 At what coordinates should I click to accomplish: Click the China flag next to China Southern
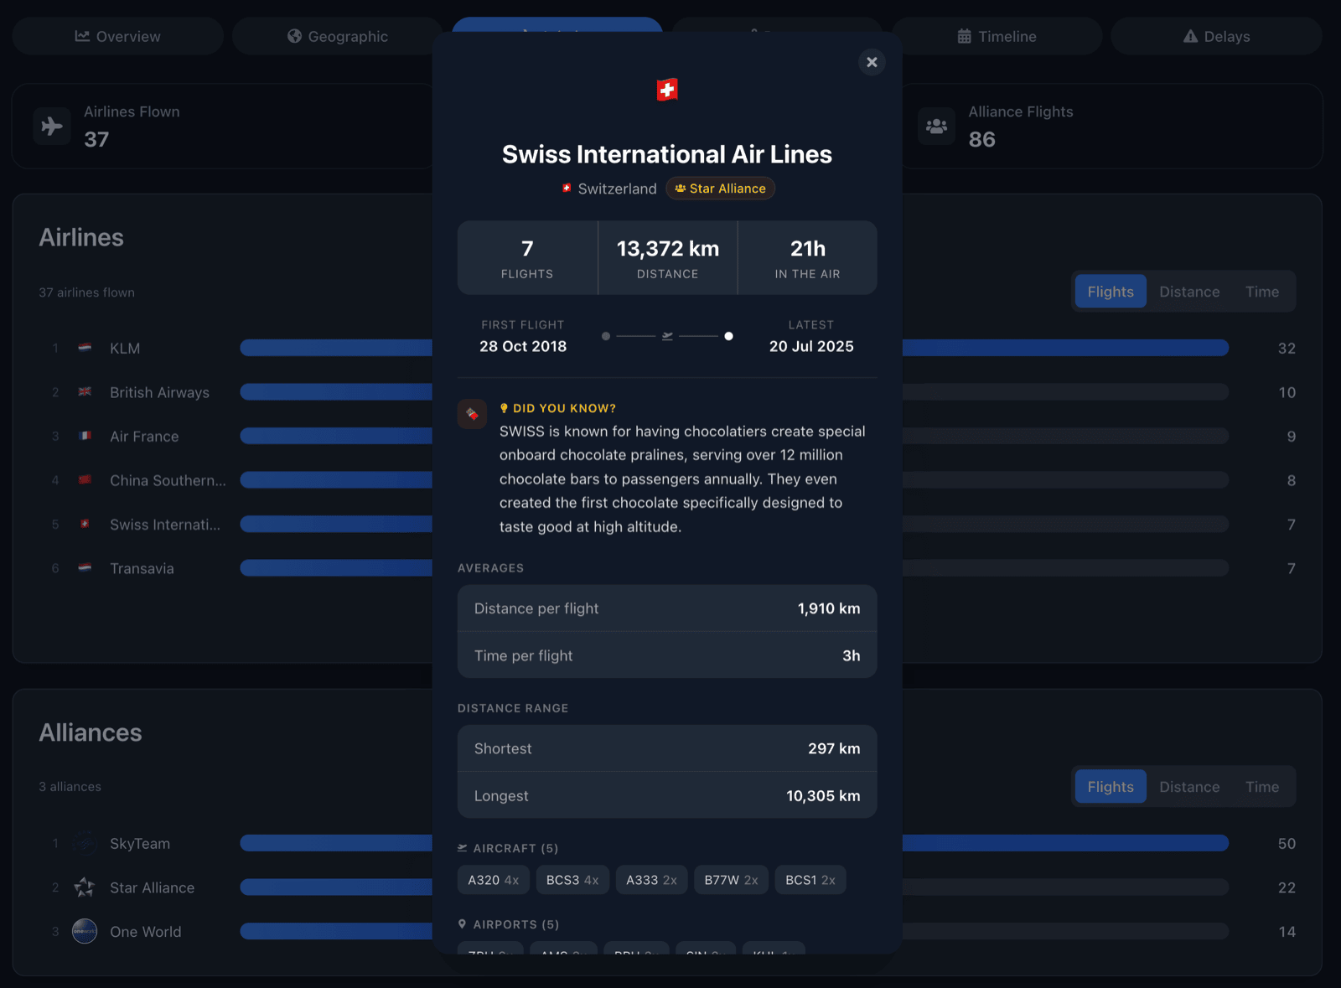coord(85,479)
